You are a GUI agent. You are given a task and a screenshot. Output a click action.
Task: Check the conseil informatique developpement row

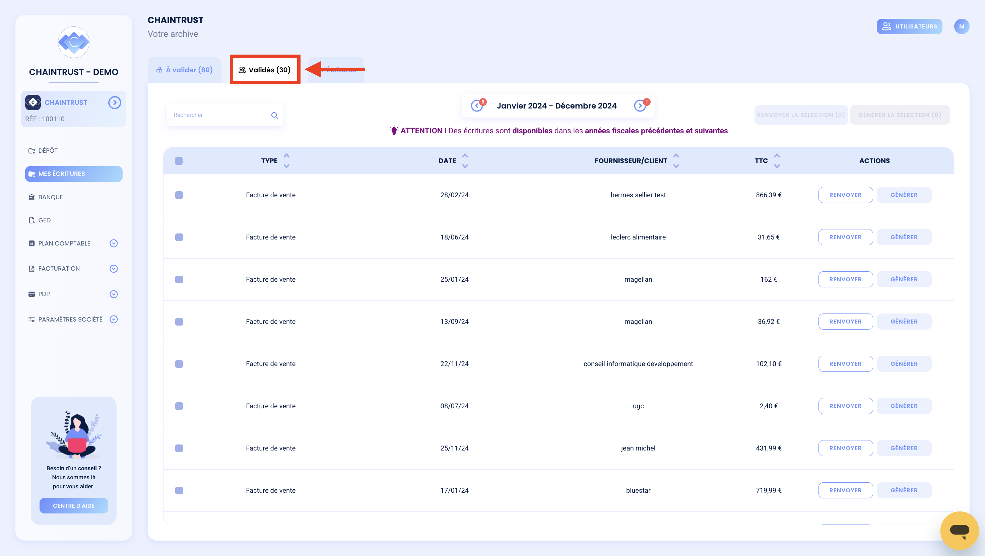(x=179, y=364)
